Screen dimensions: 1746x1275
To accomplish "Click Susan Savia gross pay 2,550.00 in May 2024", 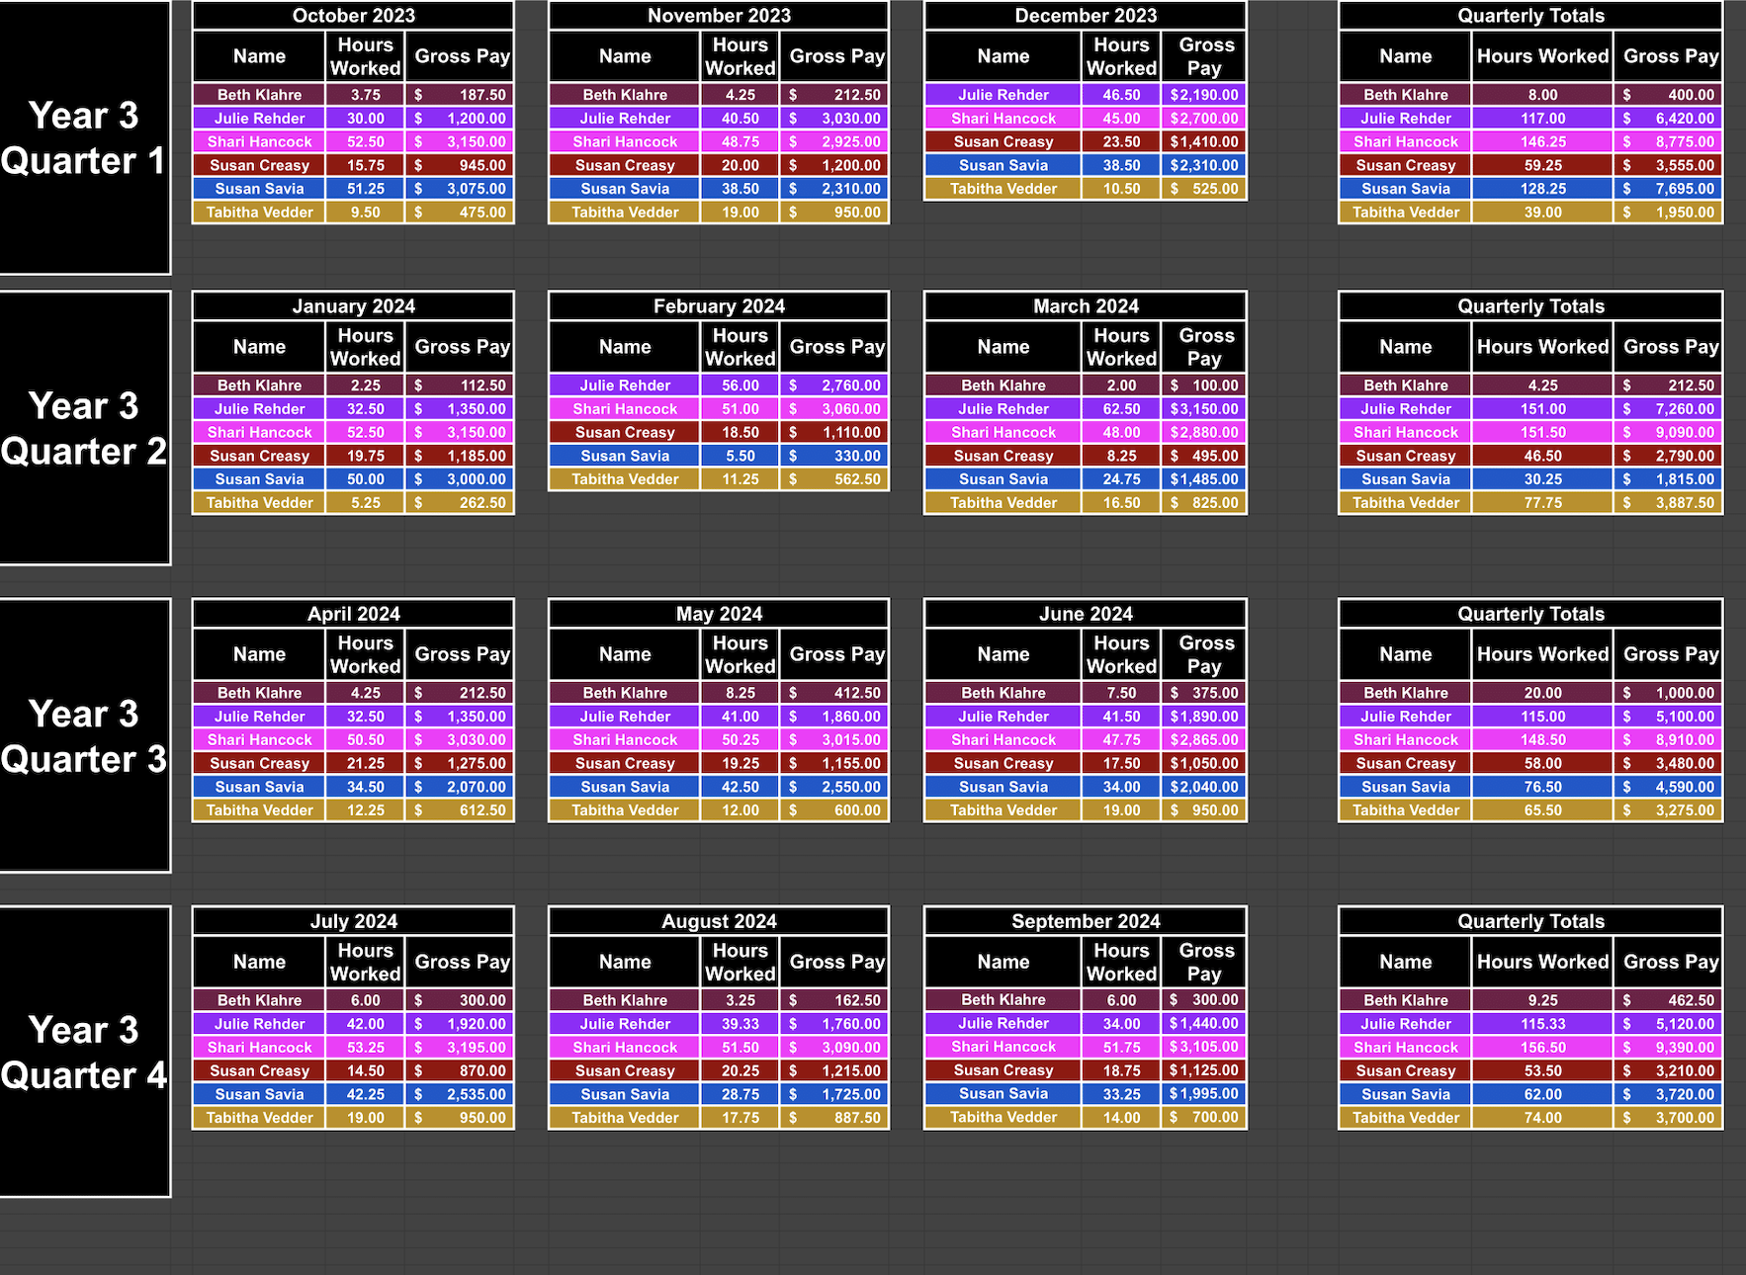I will point(835,787).
